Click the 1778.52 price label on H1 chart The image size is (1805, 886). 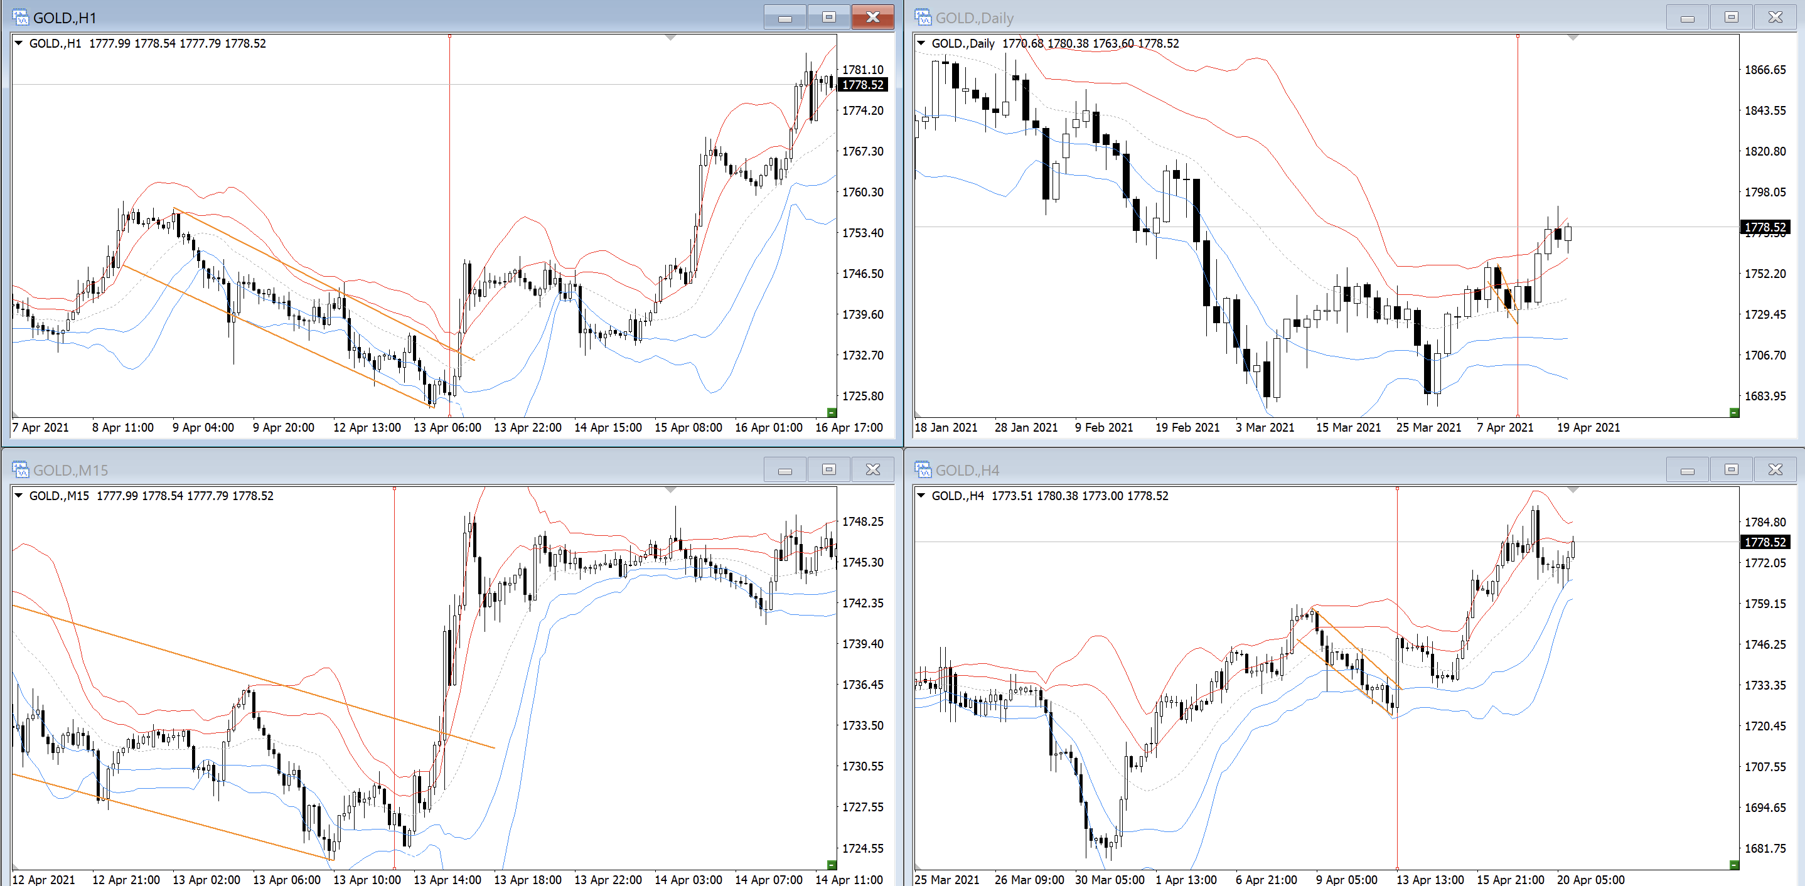tap(862, 85)
